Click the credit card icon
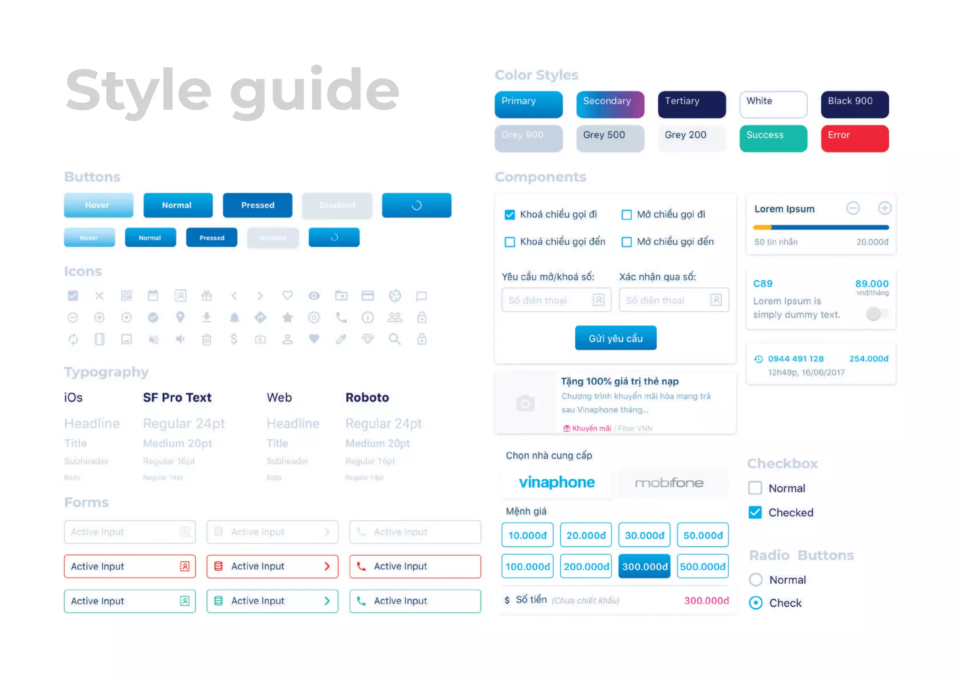Screen dimensions: 961x679 click(x=368, y=295)
